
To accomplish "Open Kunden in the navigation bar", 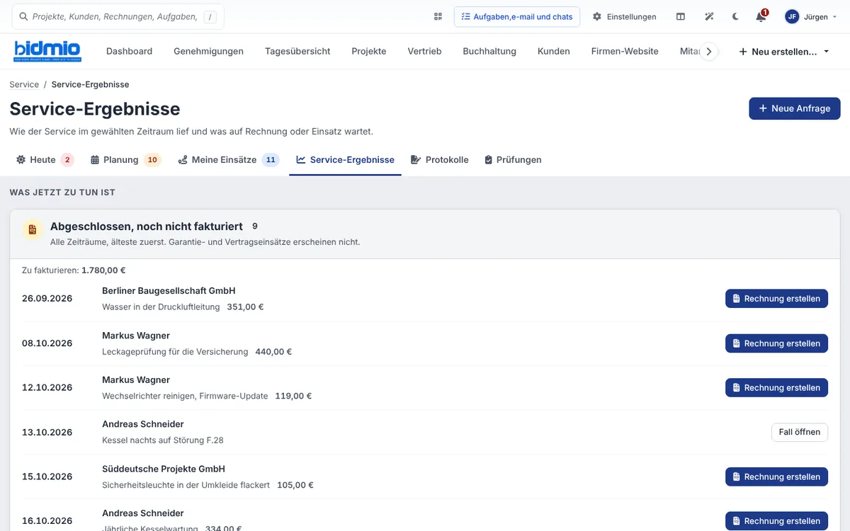I will (x=554, y=51).
